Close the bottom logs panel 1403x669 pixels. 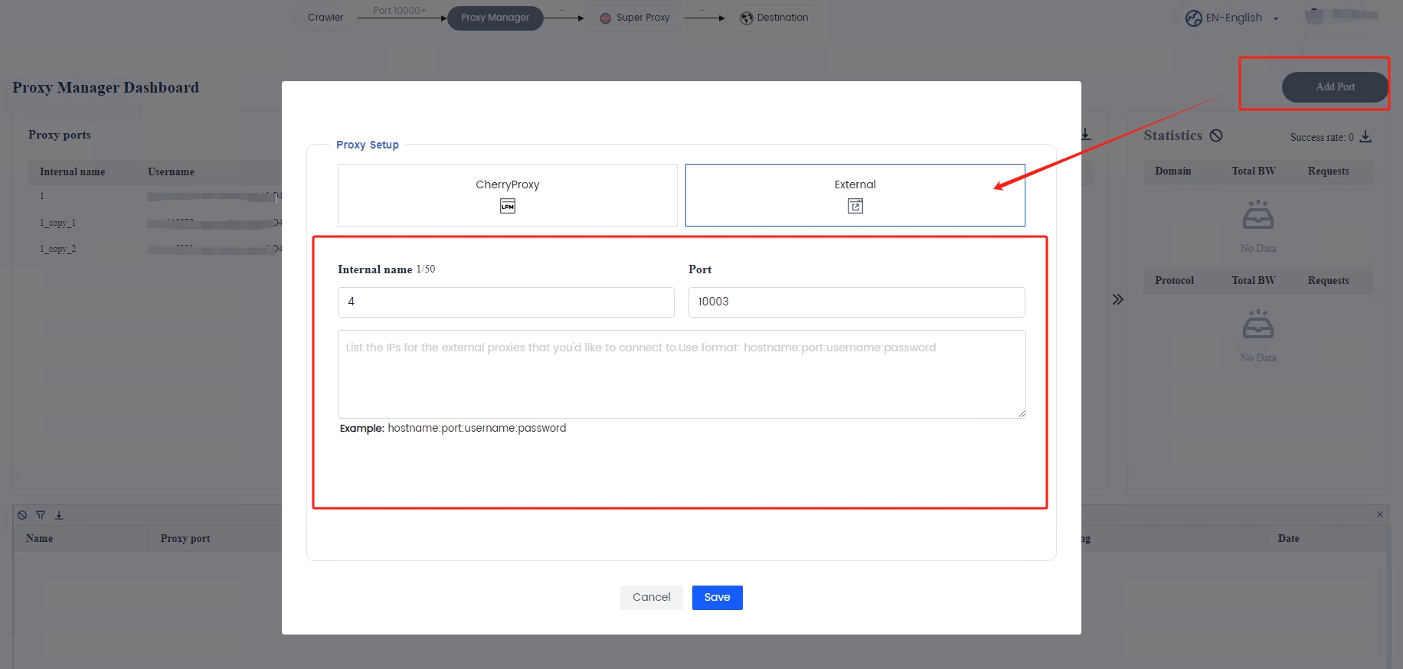pyautogui.click(x=1380, y=514)
